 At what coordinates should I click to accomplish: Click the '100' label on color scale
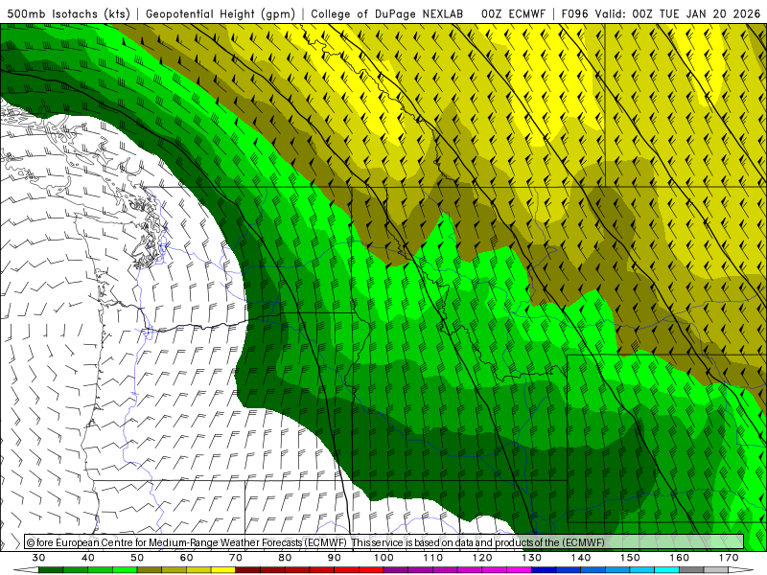tap(383, 558)
